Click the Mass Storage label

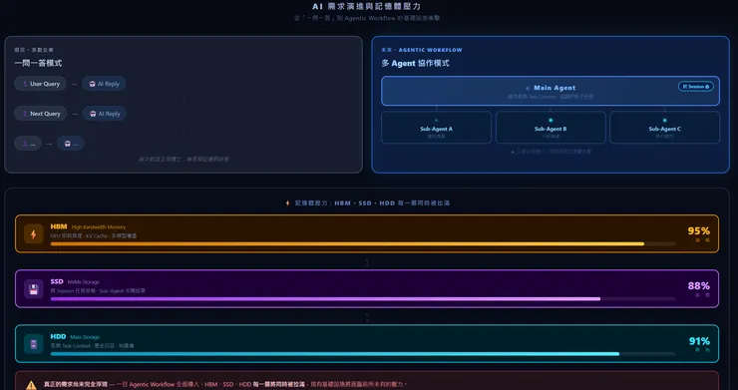click(x=85, y=337)
